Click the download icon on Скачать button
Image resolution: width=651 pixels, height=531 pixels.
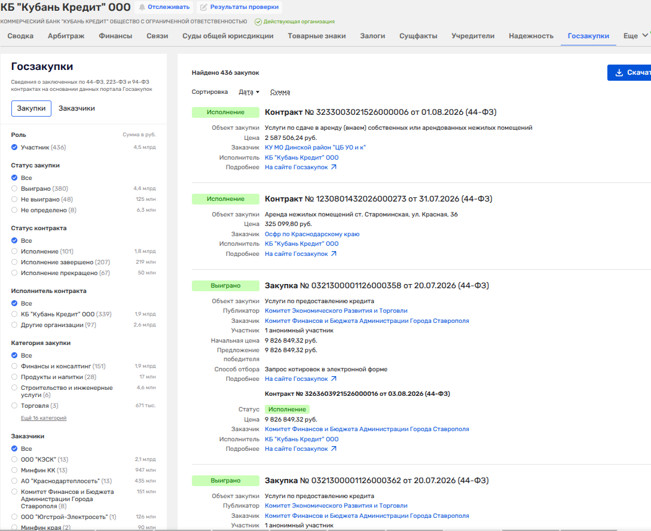click(619, 73)
